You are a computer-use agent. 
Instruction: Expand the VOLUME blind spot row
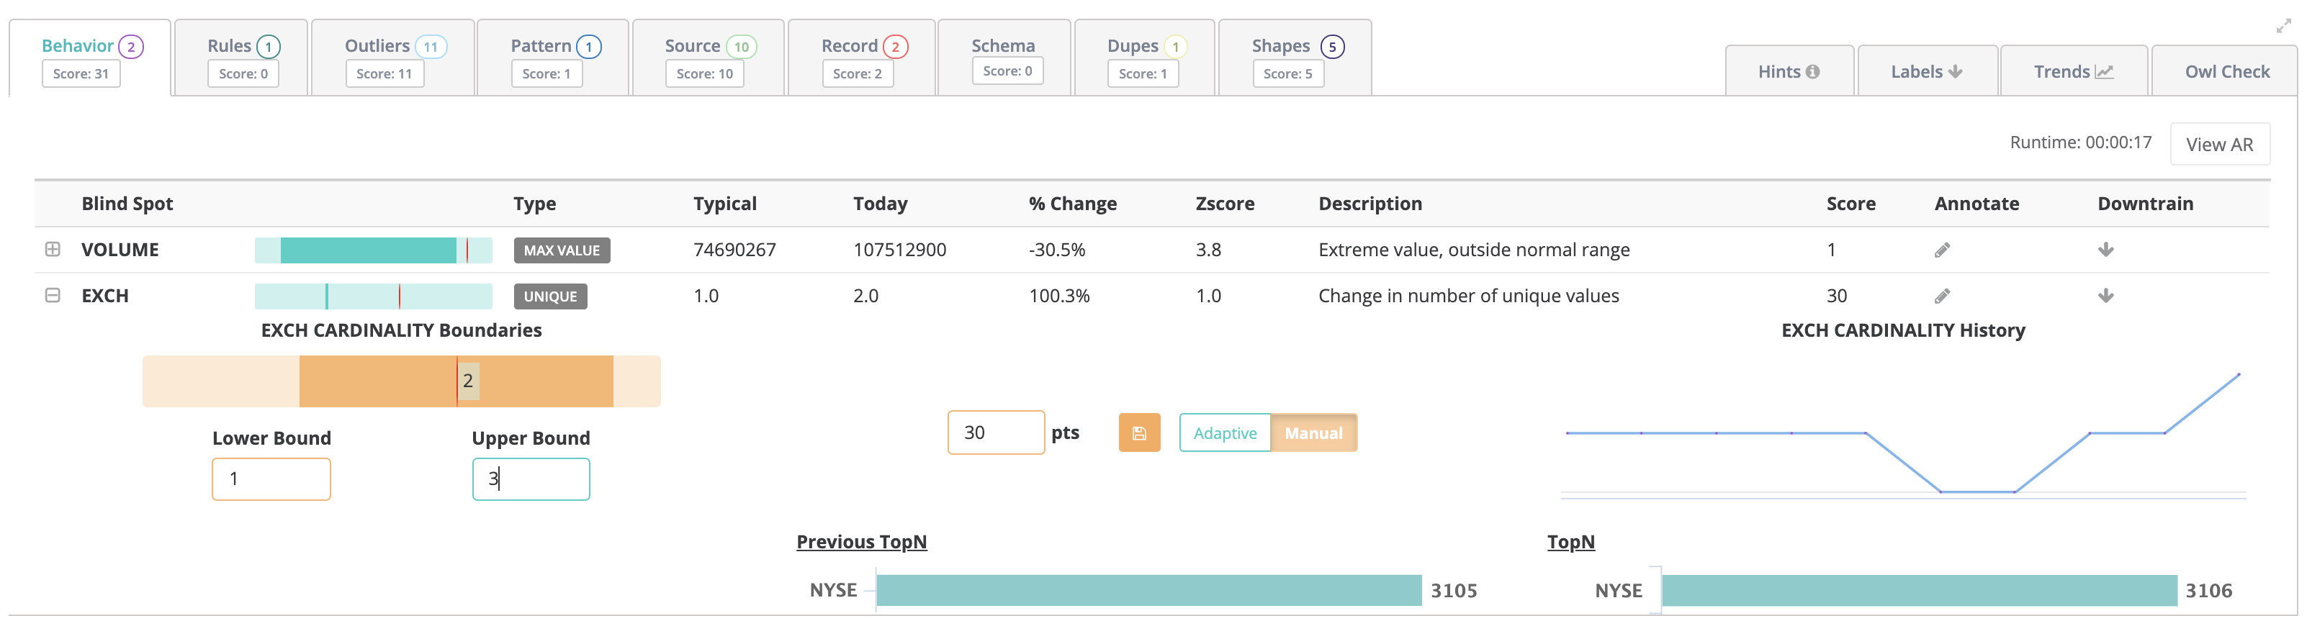[53, 250]
